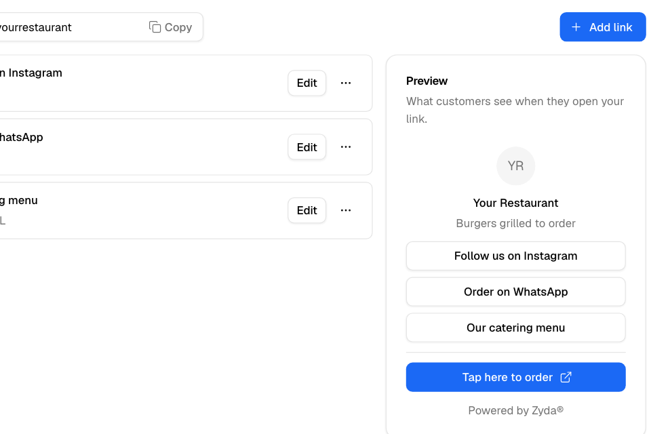Image resolution: width=651 pixels, height=434 pixels.
Task: Open more options for WhatsApp link
Action: click(346, 147)
